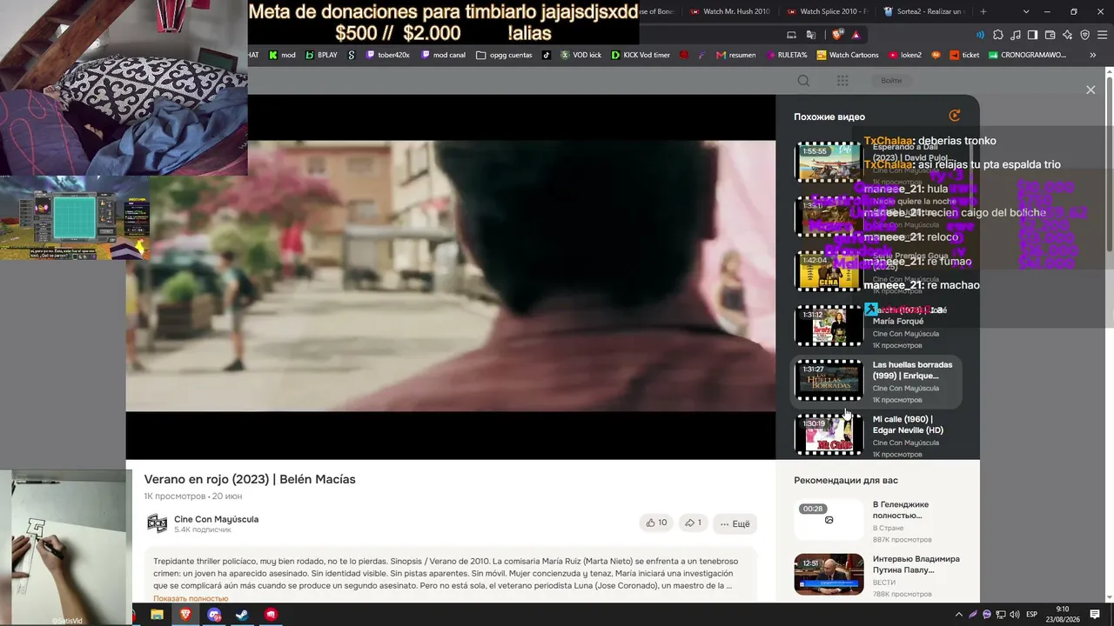
Task: Click the orange refresh icon beside Похожие видео
Action: (x=955, y=116)
